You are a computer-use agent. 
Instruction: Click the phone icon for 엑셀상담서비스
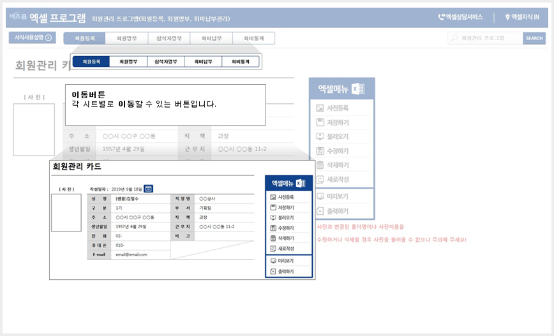click(x=441, y=17)
